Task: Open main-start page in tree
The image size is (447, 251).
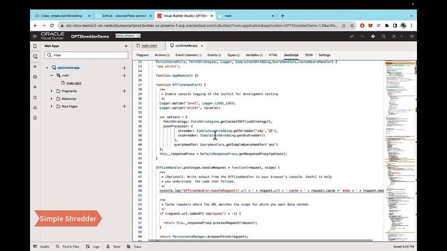Action: 73,83
